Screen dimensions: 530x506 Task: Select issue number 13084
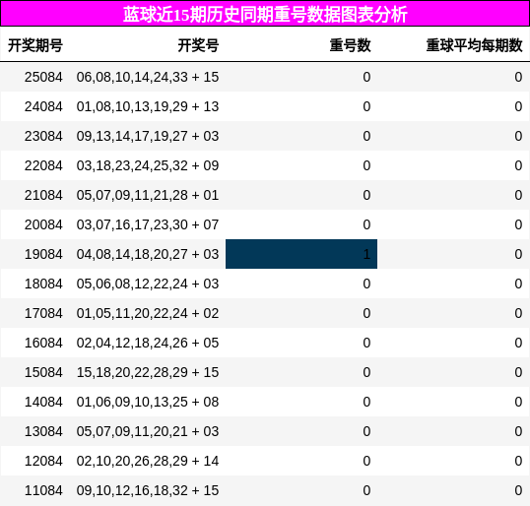[x=43, y=431]
